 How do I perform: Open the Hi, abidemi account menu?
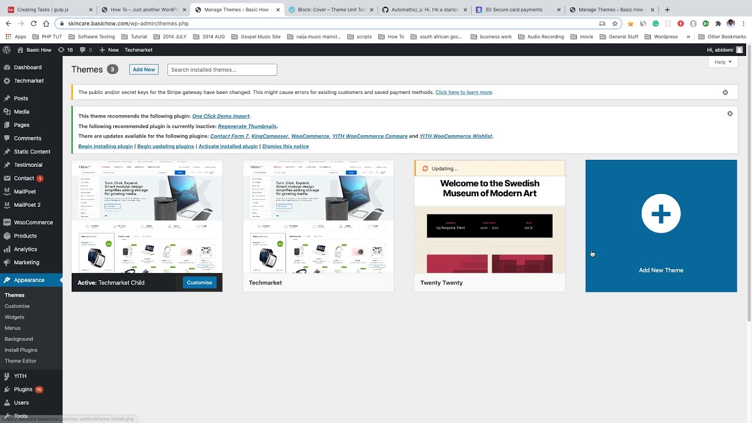[725, 50]
